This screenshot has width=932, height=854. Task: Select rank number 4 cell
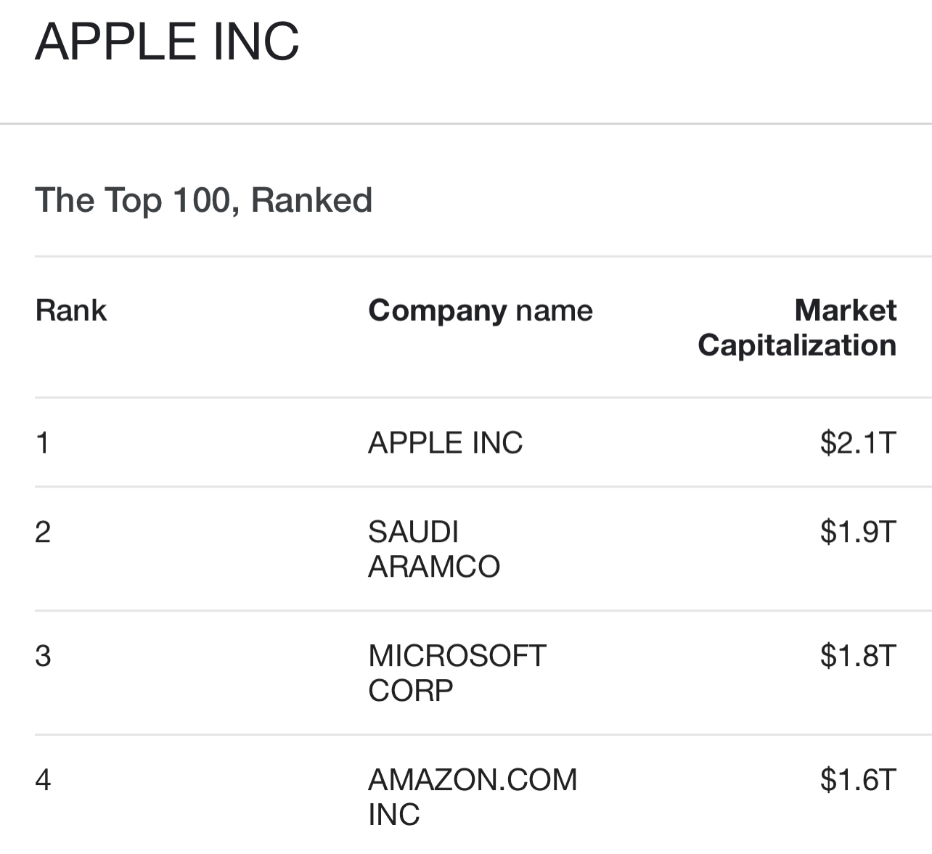click(x=43, y=780)
